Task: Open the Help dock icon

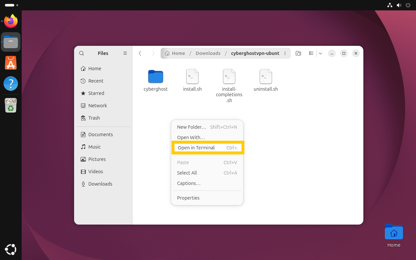Action: point(11,84)
